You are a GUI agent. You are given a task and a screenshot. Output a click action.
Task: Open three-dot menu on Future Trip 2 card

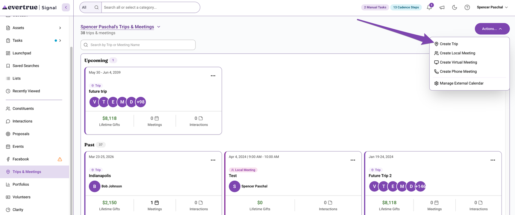(493, 160)
